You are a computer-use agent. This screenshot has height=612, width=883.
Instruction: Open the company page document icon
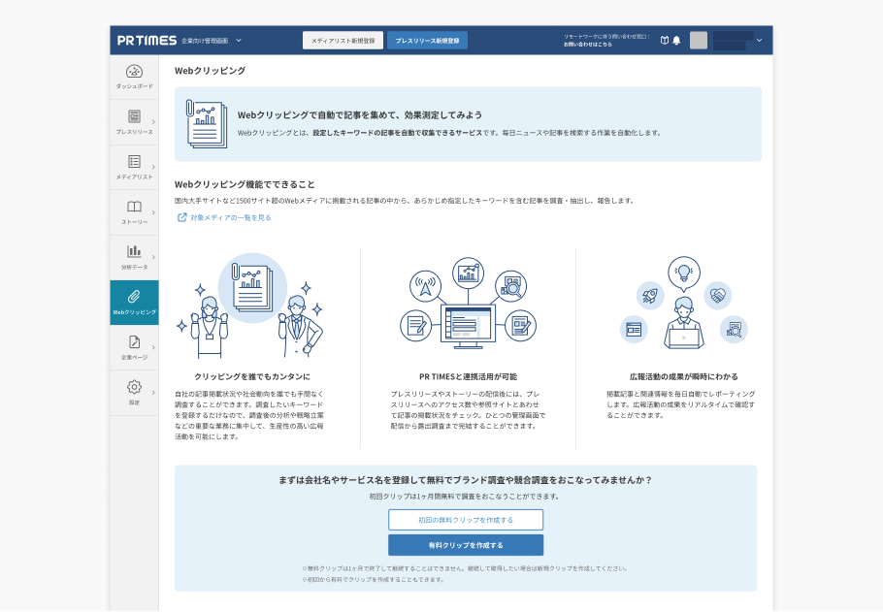tap(134, 341)
